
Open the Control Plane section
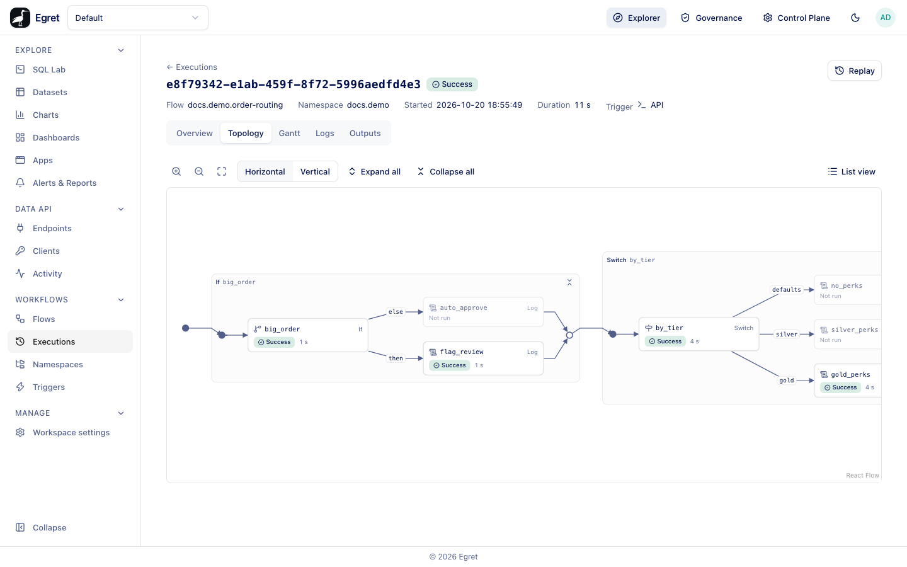tap(797, 18)
